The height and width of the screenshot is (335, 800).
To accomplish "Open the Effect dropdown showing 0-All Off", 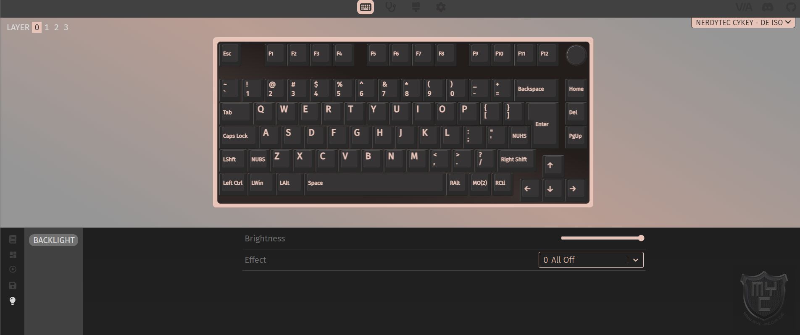I will (x=591, y=260).
